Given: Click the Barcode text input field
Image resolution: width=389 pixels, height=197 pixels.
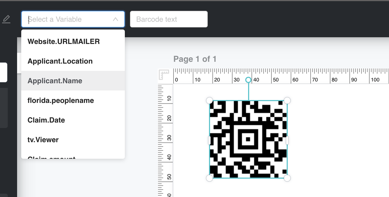Looking at the screenshot, I should (169, 19).
